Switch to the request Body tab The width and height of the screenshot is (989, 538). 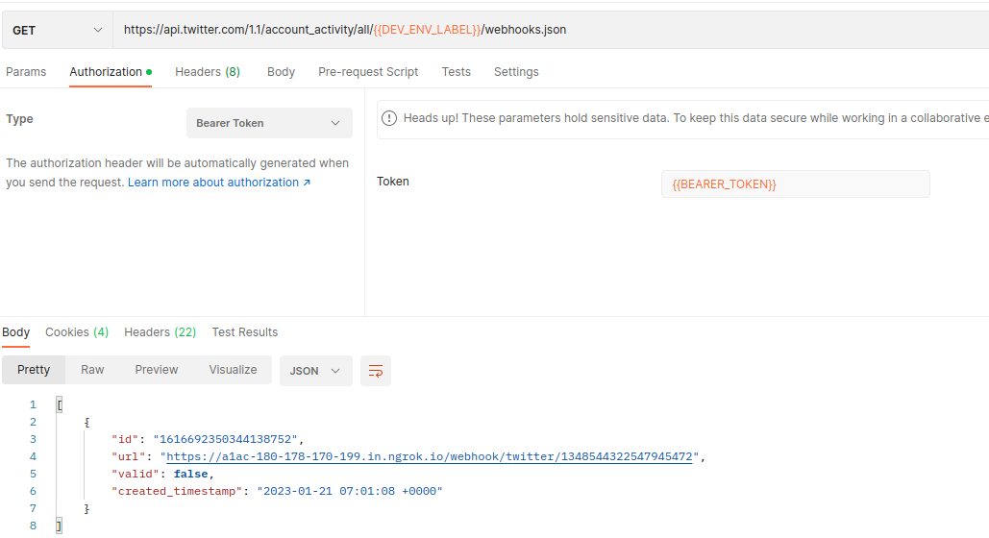(x=281, y=72)
